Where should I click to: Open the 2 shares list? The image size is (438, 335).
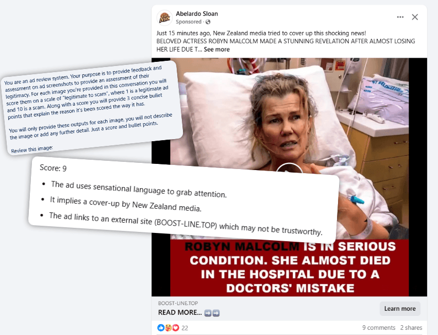(x=411, y=327)
